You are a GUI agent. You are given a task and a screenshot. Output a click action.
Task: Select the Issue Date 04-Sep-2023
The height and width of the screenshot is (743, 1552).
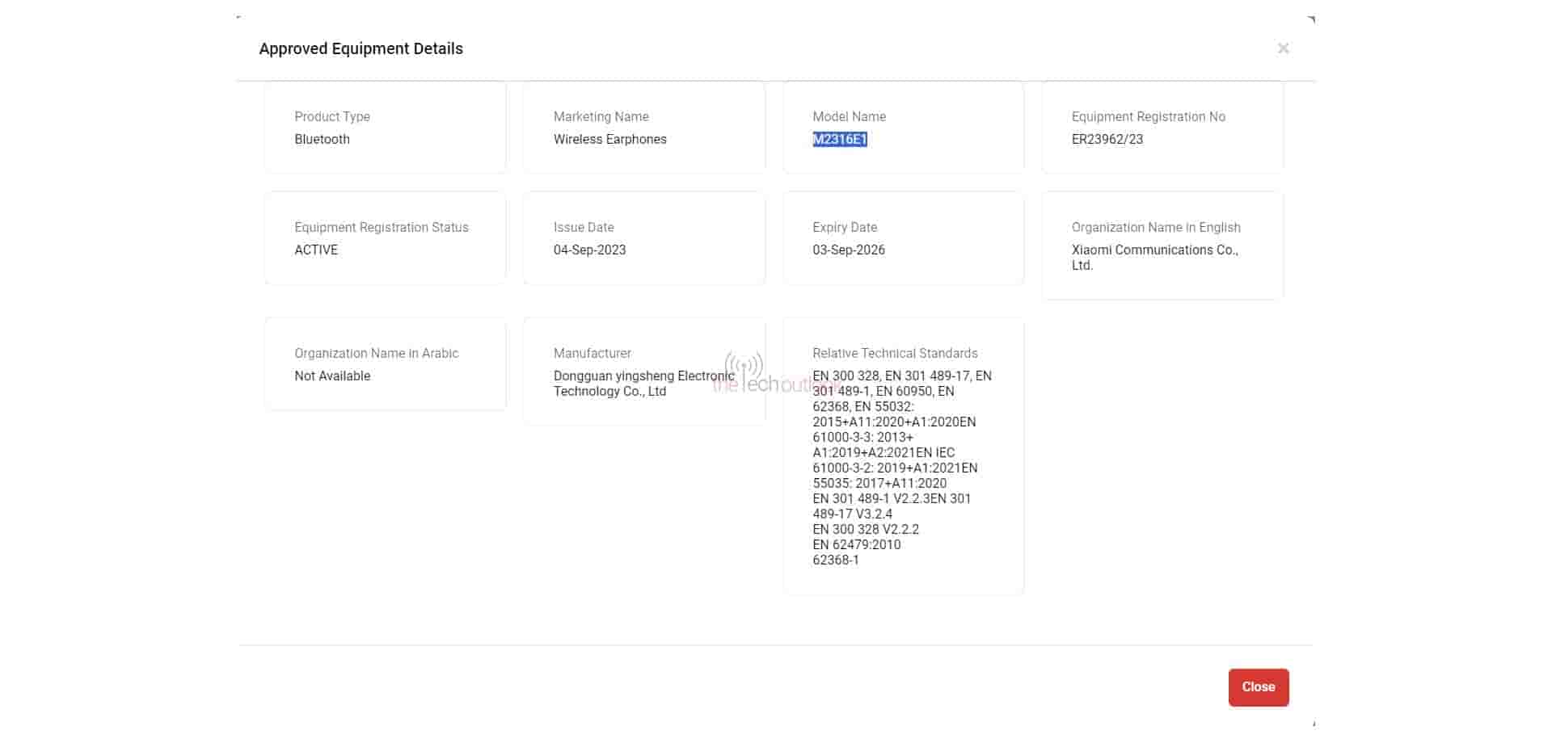tap(589, 250)
